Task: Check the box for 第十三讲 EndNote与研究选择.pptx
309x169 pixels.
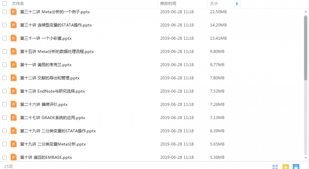Action: point(4,91)
